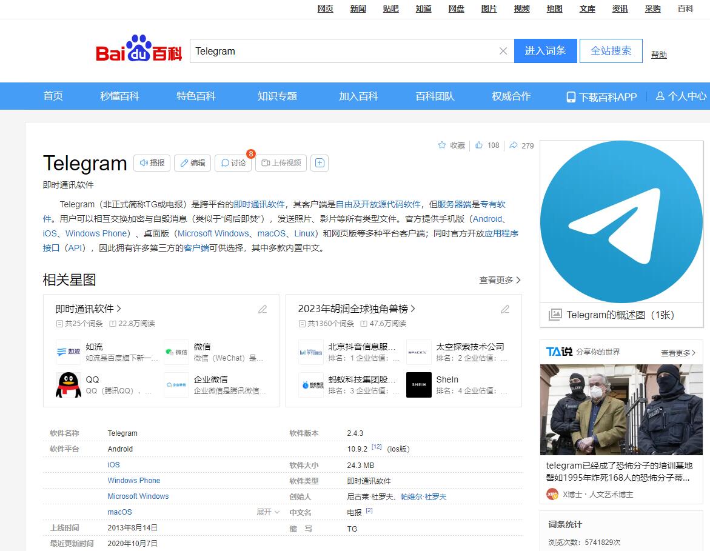Open the 北京抖音信息服务 entry icon
710x551 pixels.
click(x=311, y=352)
